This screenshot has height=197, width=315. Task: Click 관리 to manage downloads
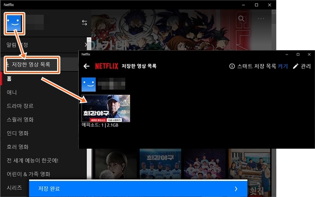[x=306, y=66]
